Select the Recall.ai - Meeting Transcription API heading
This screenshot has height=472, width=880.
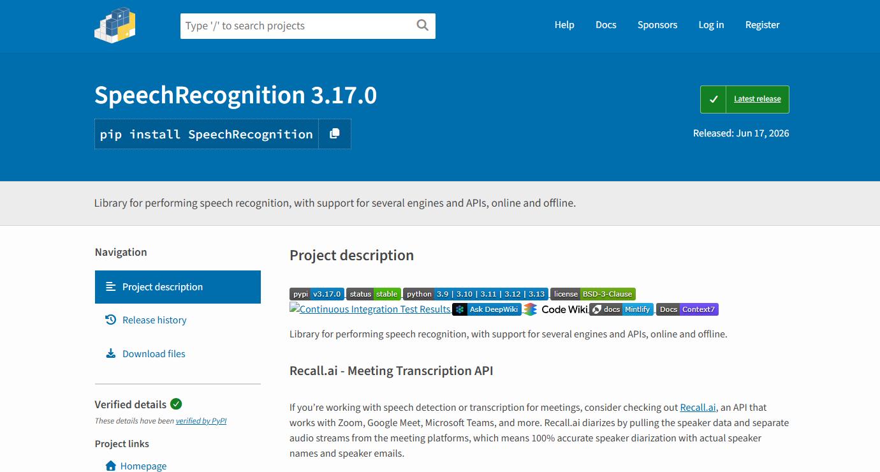tap(392, 371)
